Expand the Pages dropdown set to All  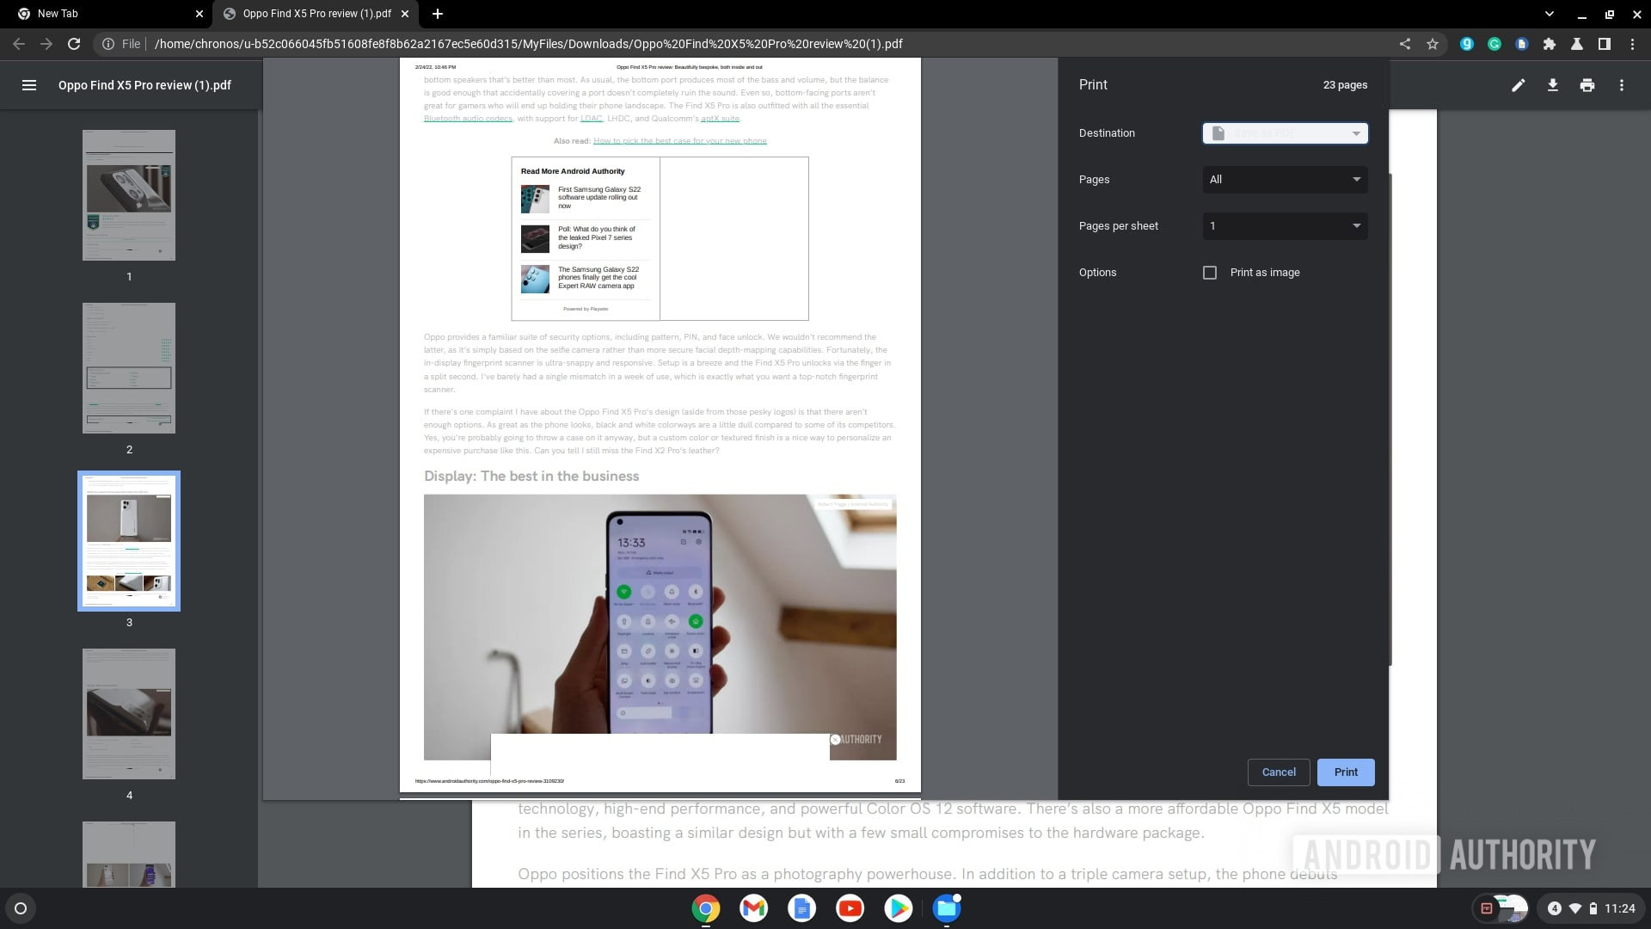[1285, 180]
